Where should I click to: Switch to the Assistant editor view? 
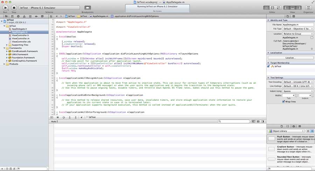click(x=272, y=8)
